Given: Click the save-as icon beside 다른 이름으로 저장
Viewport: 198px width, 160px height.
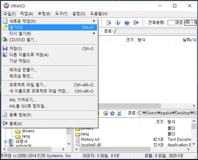Looking at the screenshot, I should click(x=5, y=55).
